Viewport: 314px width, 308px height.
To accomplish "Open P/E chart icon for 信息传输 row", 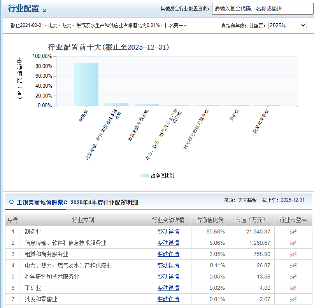I will click(293, 243).
